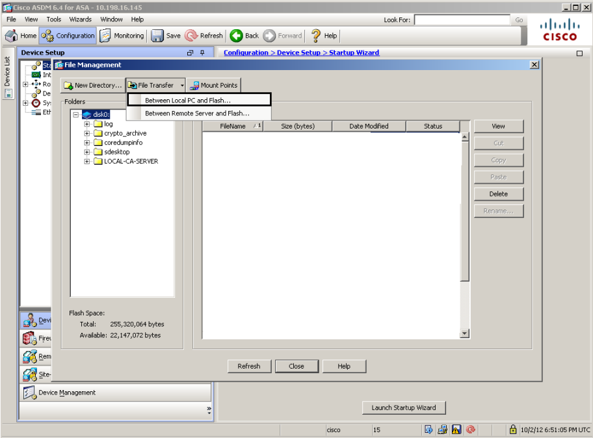Expand the crypto_archive folder node
The image size is (593, 438).
tap(87, 133)
